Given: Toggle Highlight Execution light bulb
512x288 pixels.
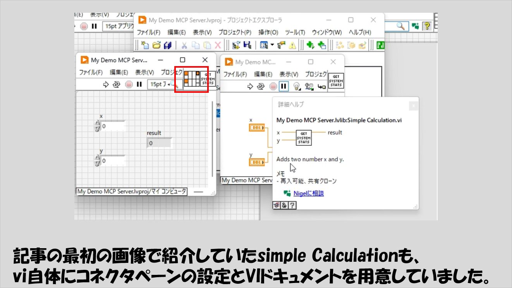Looking at the screenshot, I should (x=296, y=86).
